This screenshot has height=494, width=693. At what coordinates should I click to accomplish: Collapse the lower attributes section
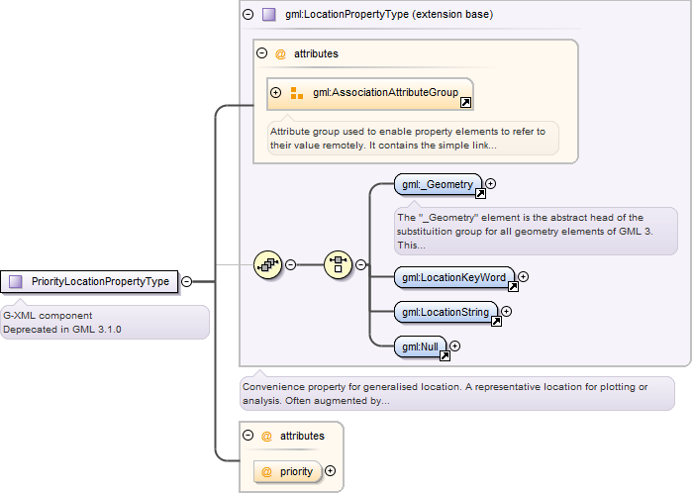pos(248,436)
